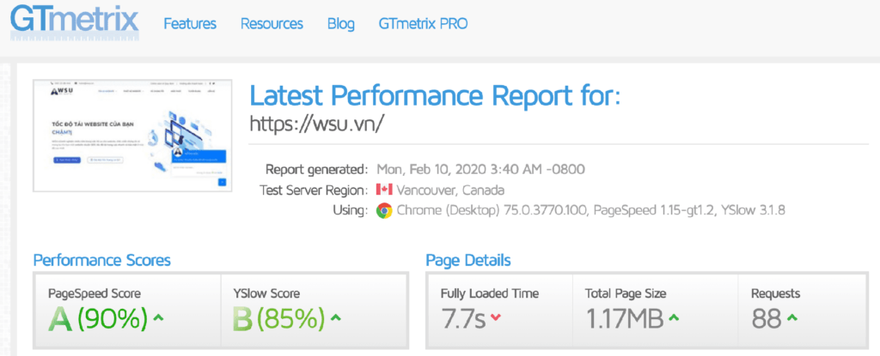Image resolution: width=880 pixels, height=356 pixels.
Task: Open GTmetrix PRO link
Action: (423, 23)
